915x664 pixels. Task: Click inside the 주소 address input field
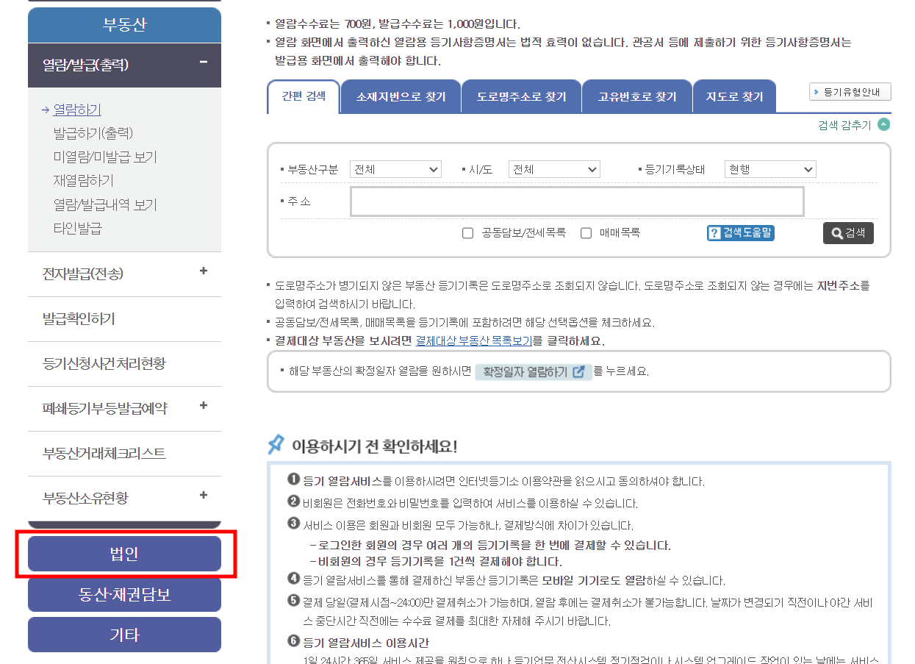[x=577, y=201]
